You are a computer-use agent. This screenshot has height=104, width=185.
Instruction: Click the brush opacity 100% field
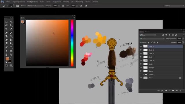pos(55,6)
